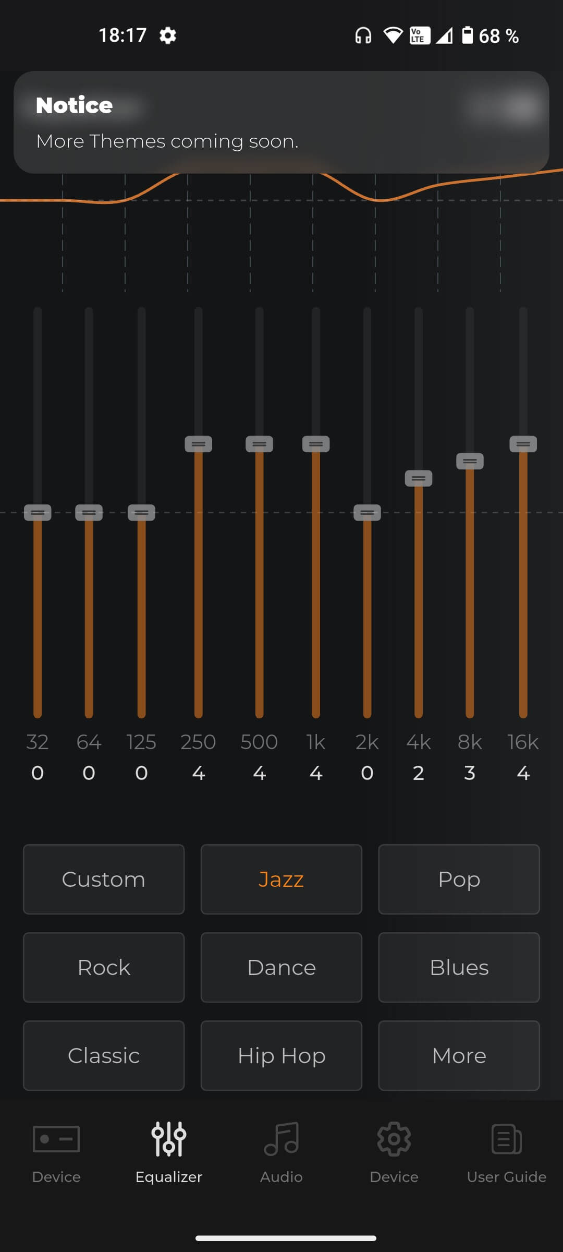Select the Jazz equalizer preset
Screen dimensions: 563x1252
point(281,880)
